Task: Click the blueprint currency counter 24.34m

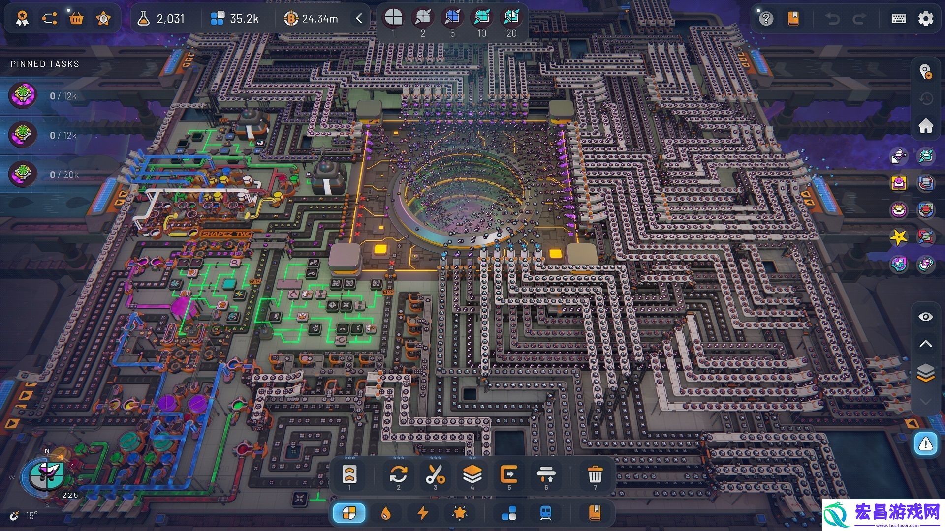Action: point(311,19)
